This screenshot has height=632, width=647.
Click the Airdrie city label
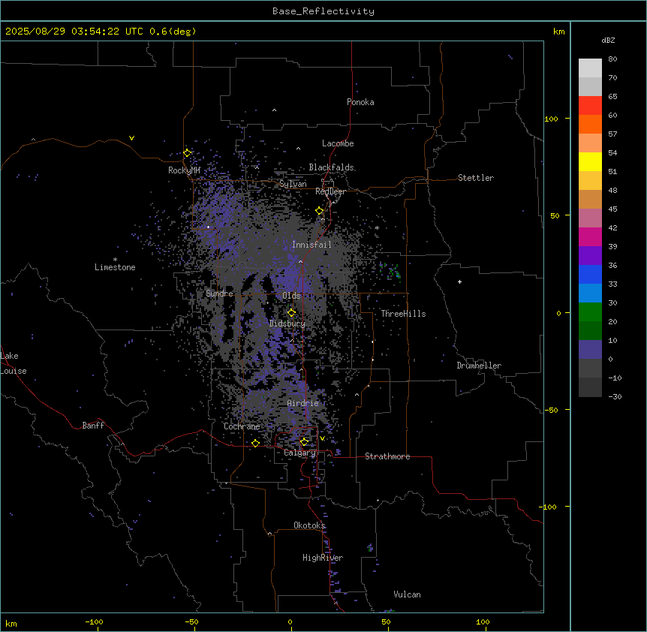[302, 403]
